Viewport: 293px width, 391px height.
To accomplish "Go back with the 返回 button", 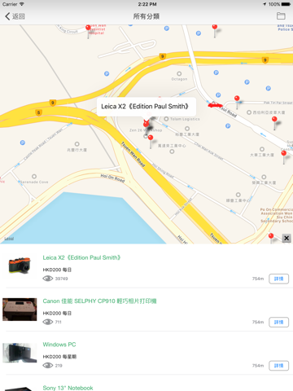I will [x=15, y=16].
